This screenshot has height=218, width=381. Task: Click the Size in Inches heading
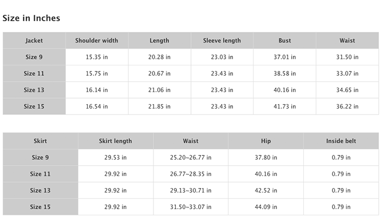(x=32, y=18)
